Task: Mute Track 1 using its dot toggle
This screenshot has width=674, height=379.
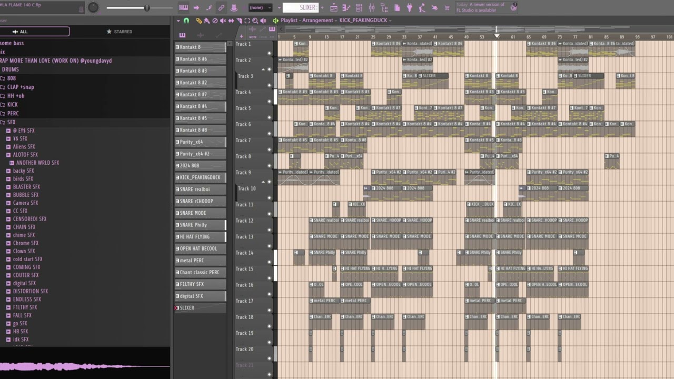Action: click(270, 53)
